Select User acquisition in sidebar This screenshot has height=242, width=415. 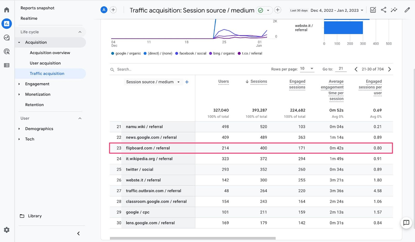click(x=45, y=63)
